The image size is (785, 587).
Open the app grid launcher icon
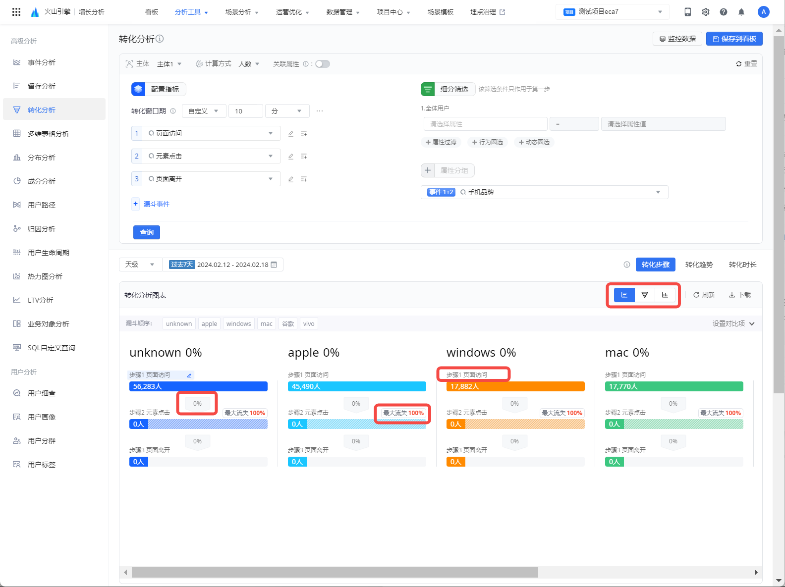coord(16,12)
